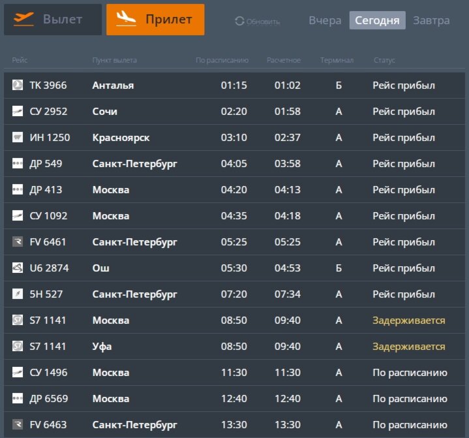The height and width of the screenshot is (438, 469).
Task: Click airline logo for flight FV 6461
Action: pos(18,242)
